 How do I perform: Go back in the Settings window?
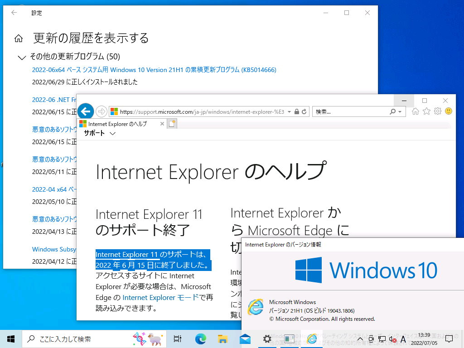pos(14,13)
